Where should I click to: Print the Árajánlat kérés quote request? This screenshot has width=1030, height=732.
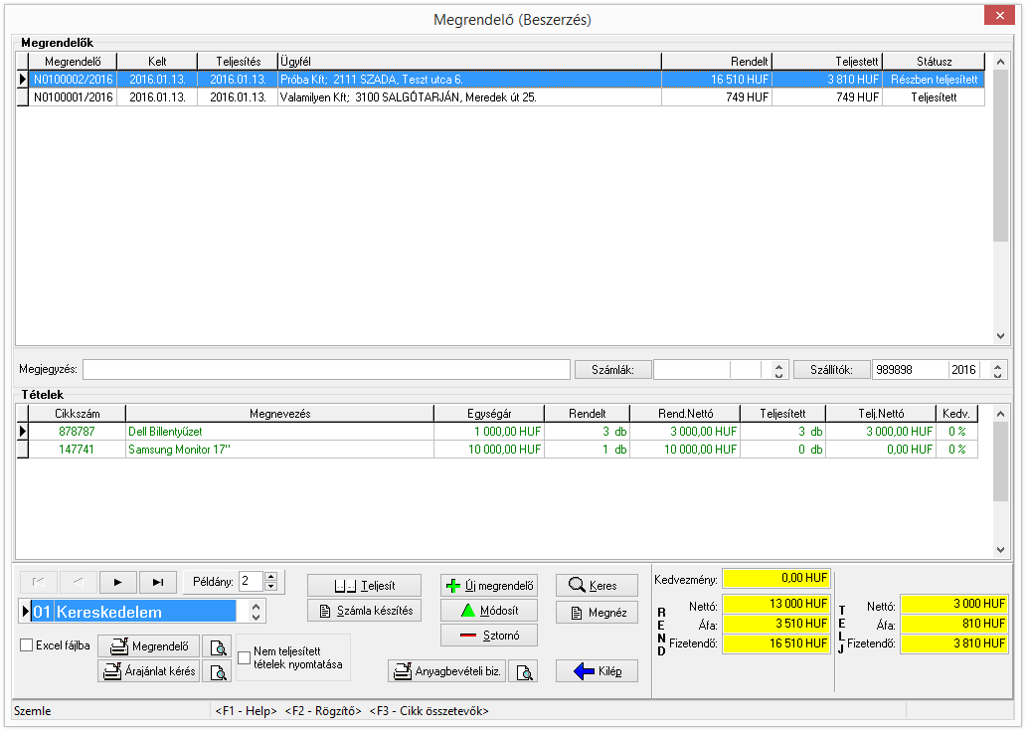[x=149, y=671]
